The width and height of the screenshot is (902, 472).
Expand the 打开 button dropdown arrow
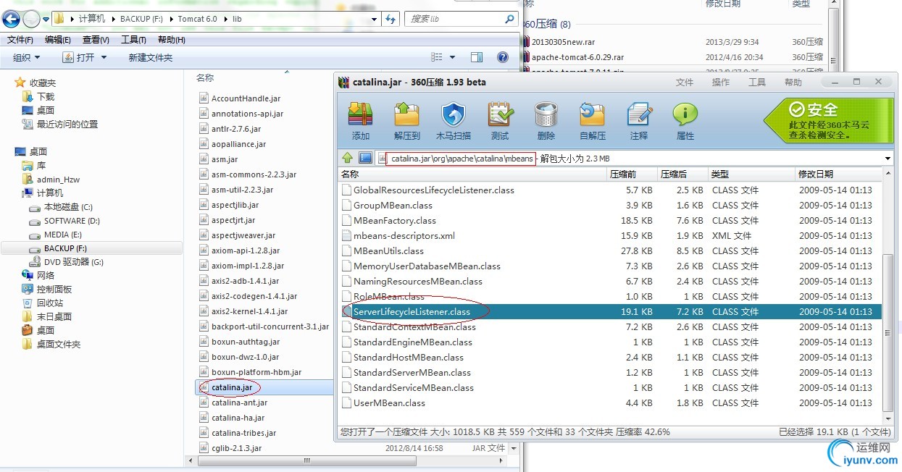104,57
